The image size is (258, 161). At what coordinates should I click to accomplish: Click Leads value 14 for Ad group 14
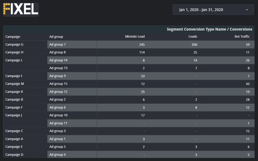pos(195,60)
